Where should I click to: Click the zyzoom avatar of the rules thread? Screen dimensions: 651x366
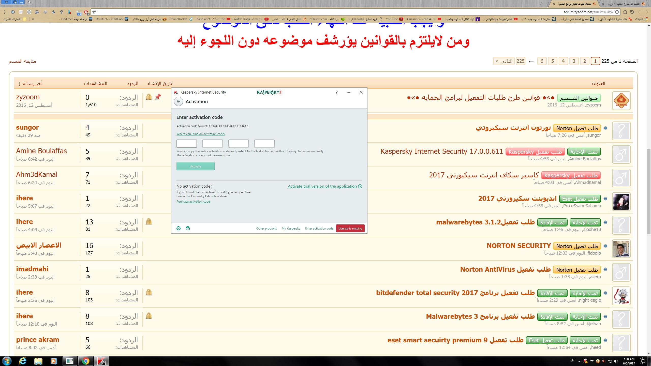(621, 101)
